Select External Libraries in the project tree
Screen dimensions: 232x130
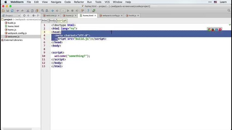(13, 40)
